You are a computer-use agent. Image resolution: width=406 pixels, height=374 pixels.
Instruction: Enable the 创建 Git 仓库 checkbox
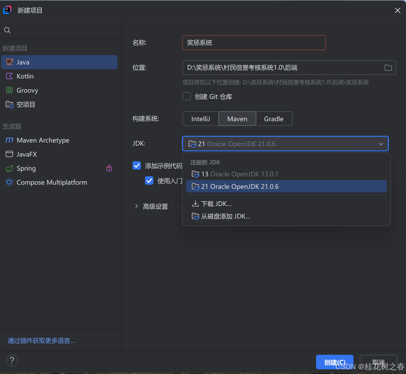186,96
